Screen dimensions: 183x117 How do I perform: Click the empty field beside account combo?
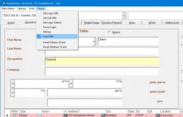156,15
